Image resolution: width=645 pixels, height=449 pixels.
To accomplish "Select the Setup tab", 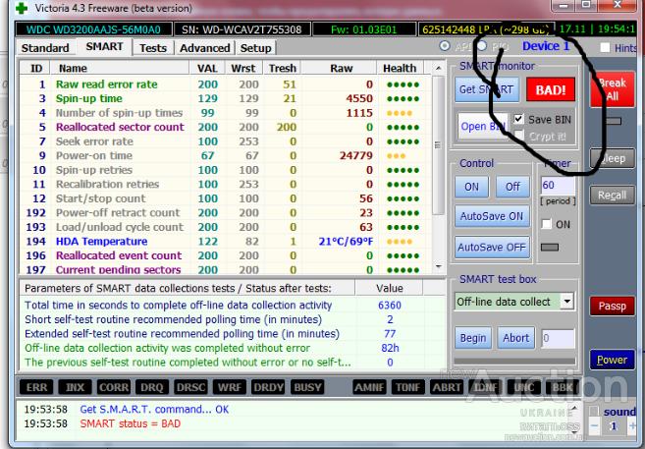I will (x=255, y=48).
